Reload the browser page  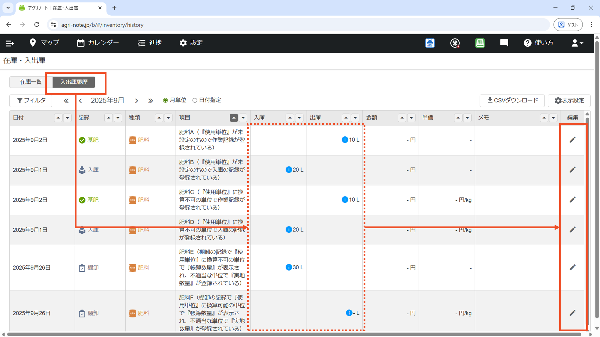point(37,25)
